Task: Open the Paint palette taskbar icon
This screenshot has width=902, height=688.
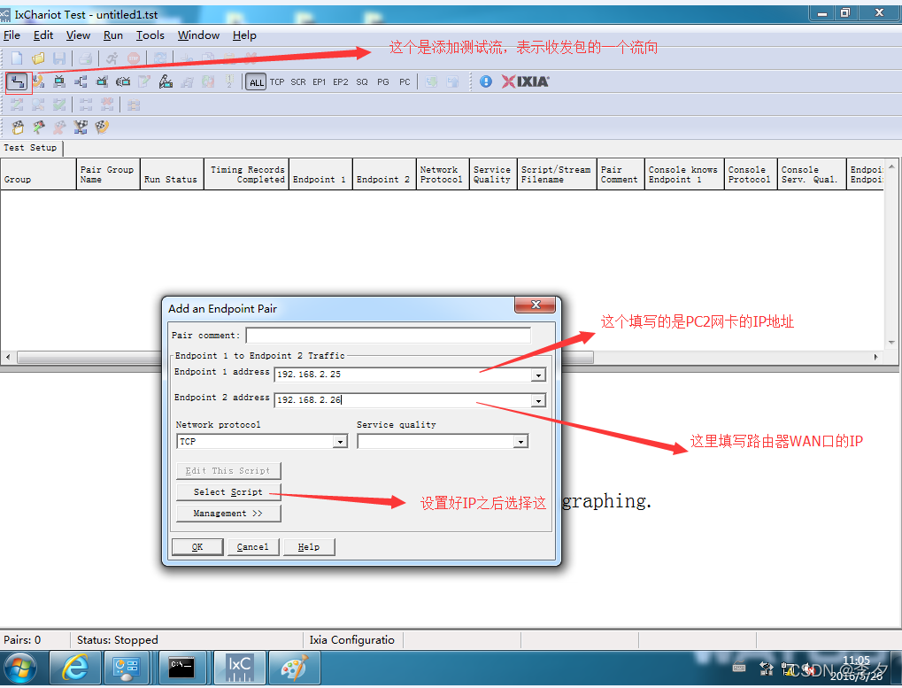Action: (x=295, y=668)
